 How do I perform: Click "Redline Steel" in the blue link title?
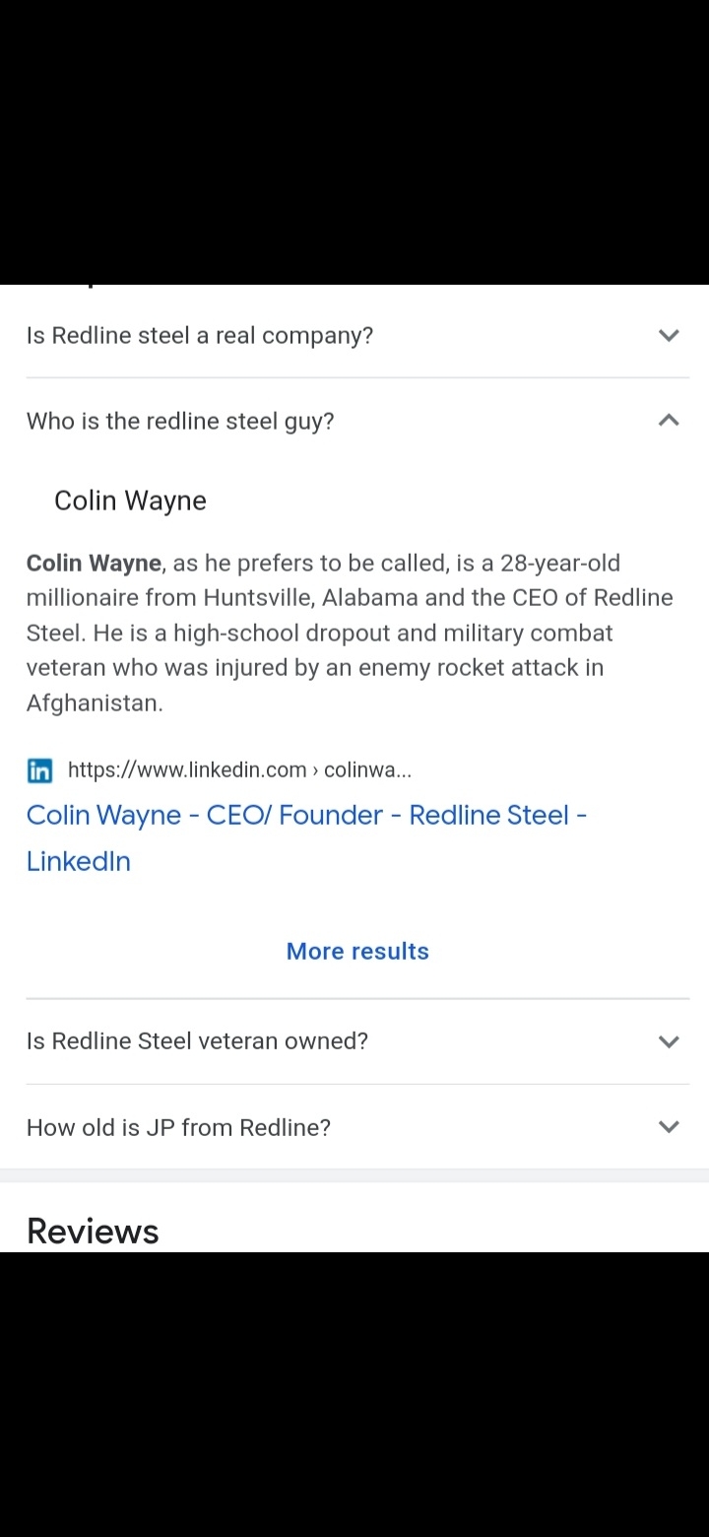489,815
